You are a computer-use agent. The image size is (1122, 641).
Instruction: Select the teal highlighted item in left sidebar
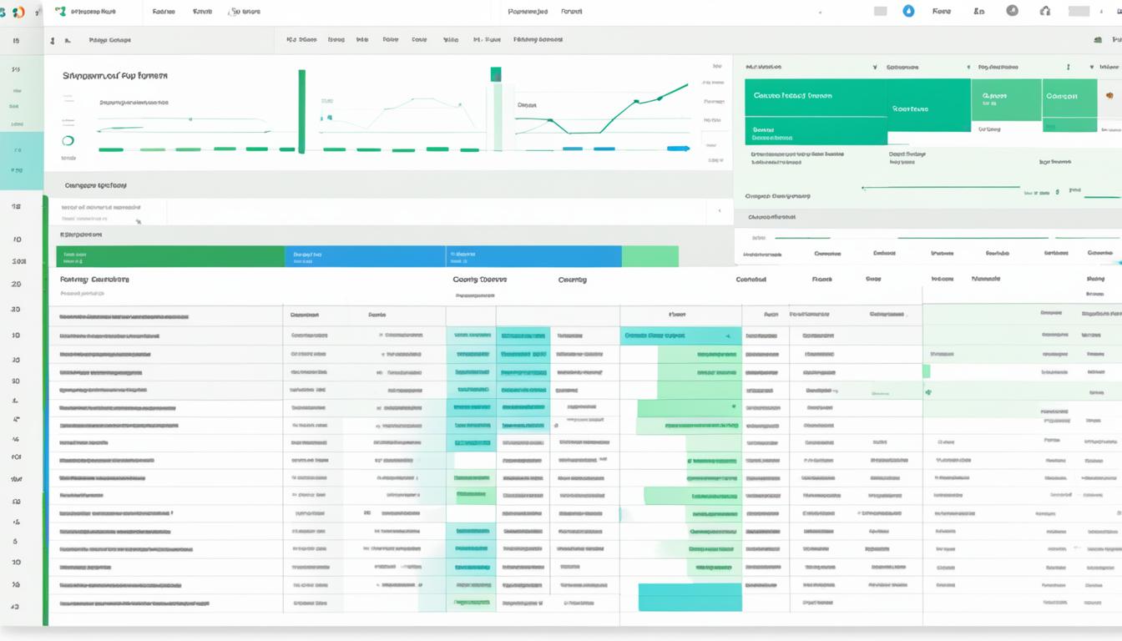[x=22, y=161]
